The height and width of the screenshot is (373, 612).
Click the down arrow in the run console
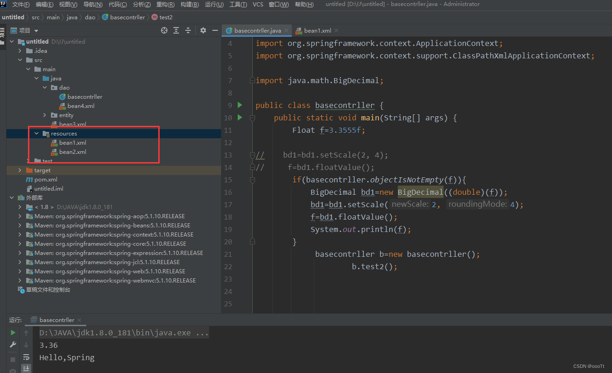pyautogui.click(x=26, y=345)
